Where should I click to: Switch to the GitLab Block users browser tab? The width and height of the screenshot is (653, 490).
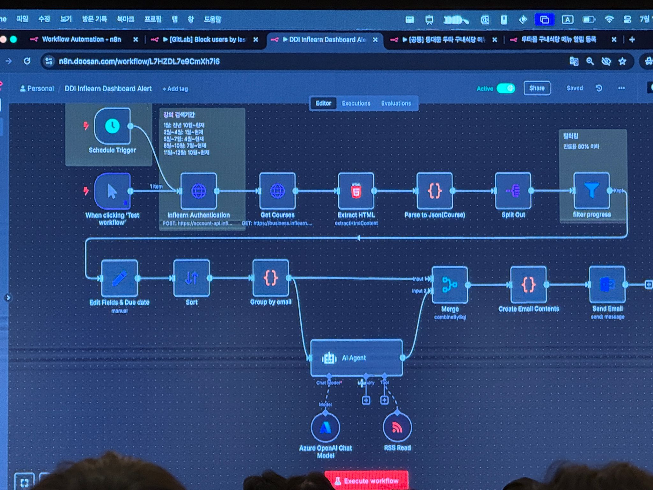pos(203,40)
